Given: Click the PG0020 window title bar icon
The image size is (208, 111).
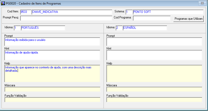Looking at the screenshot, I should coord(3,3).
